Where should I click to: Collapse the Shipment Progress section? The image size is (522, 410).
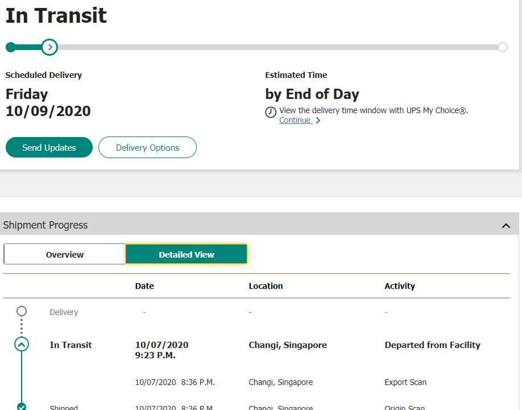pos(506,225)
